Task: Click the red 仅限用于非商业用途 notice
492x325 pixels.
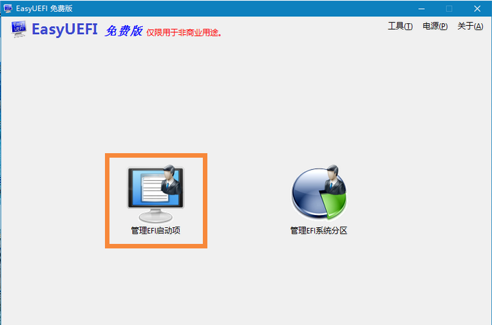Action: [184, 33]
